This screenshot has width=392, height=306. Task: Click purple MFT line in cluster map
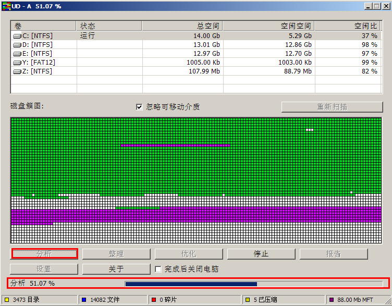point(175,145)
